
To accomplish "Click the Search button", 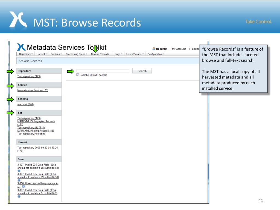I will click(142, 71).
